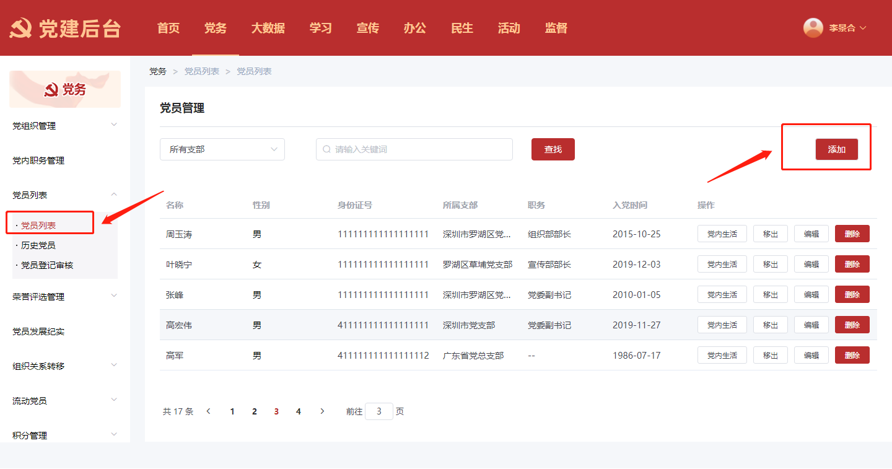892x469 pixels.
Task: Open 党内生活 for member 高宏伟
Action: pos(722,325)
